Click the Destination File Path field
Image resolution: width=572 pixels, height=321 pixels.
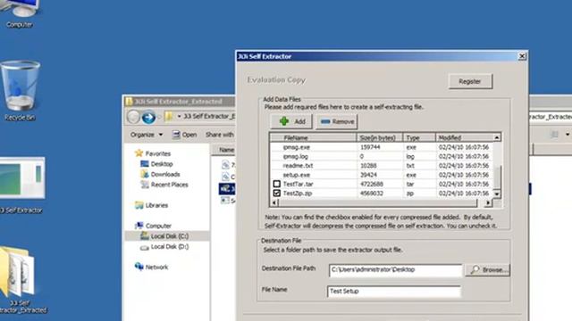pos(395,270)
